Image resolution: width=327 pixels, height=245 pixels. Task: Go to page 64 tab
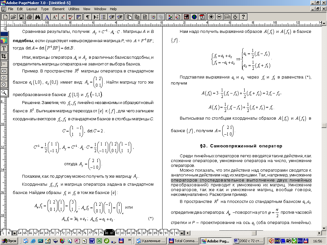coord(19,233)
